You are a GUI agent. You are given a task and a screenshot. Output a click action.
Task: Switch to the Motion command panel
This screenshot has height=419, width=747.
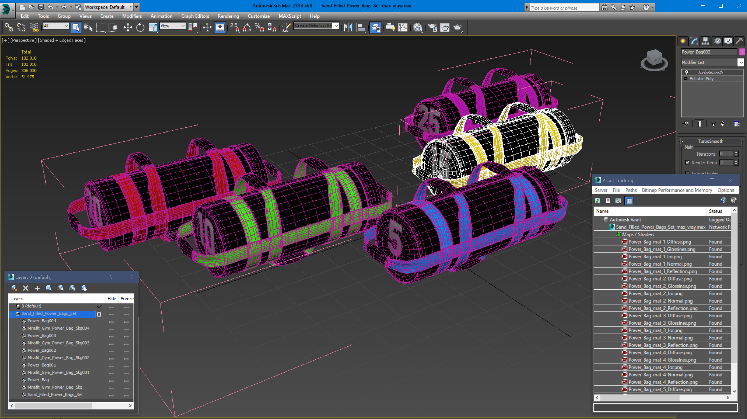(717, 41)
